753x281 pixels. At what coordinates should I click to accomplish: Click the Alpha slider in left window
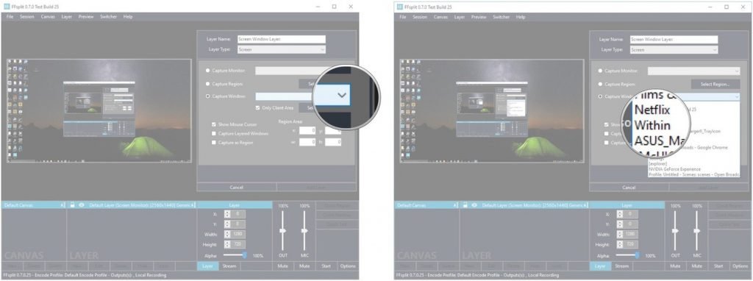pos(235,255)
